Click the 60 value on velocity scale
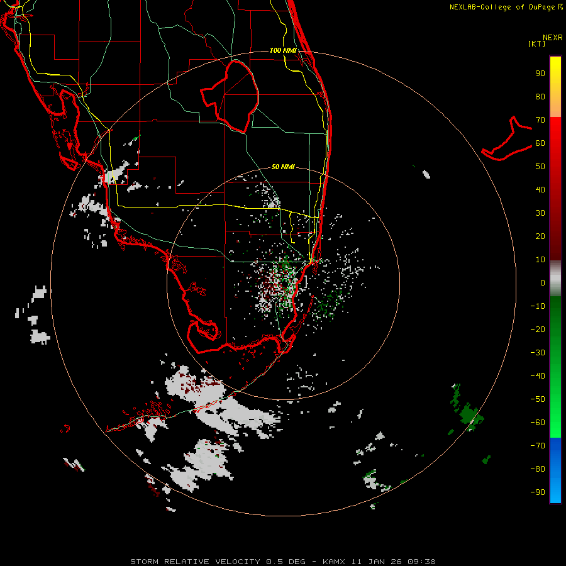The image size is (566, 566). tap(540, 143)
